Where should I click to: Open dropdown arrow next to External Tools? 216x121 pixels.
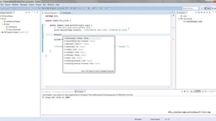[x=55, y=8]
